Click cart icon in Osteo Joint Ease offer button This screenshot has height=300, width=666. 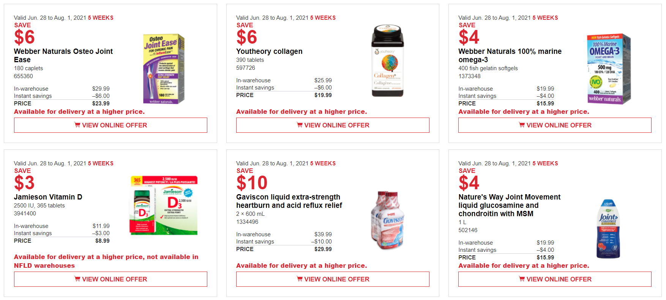(x=77, y=125)
